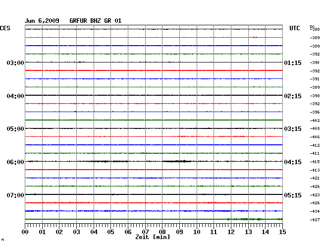The image size is (322, 245).
Task: Select the station title GRFUR BHZ GR 01
Action: pos(96,21)
